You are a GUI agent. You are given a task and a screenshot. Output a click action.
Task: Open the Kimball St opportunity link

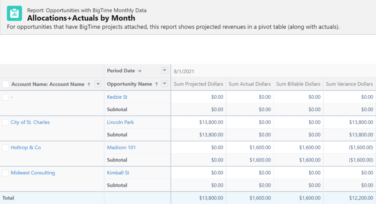pyautogui.click(x=118, y=173)
